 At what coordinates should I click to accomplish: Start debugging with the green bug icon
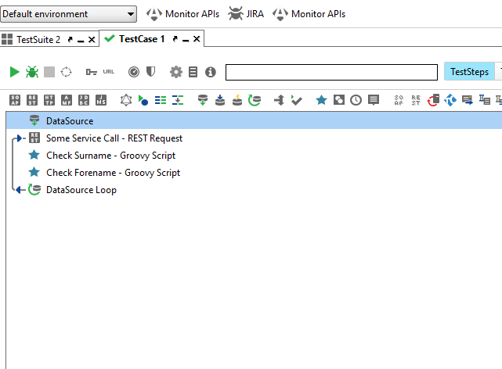tap(32, 72)
